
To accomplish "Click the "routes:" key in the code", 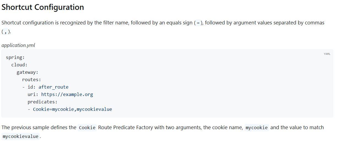I will point(31,80).
